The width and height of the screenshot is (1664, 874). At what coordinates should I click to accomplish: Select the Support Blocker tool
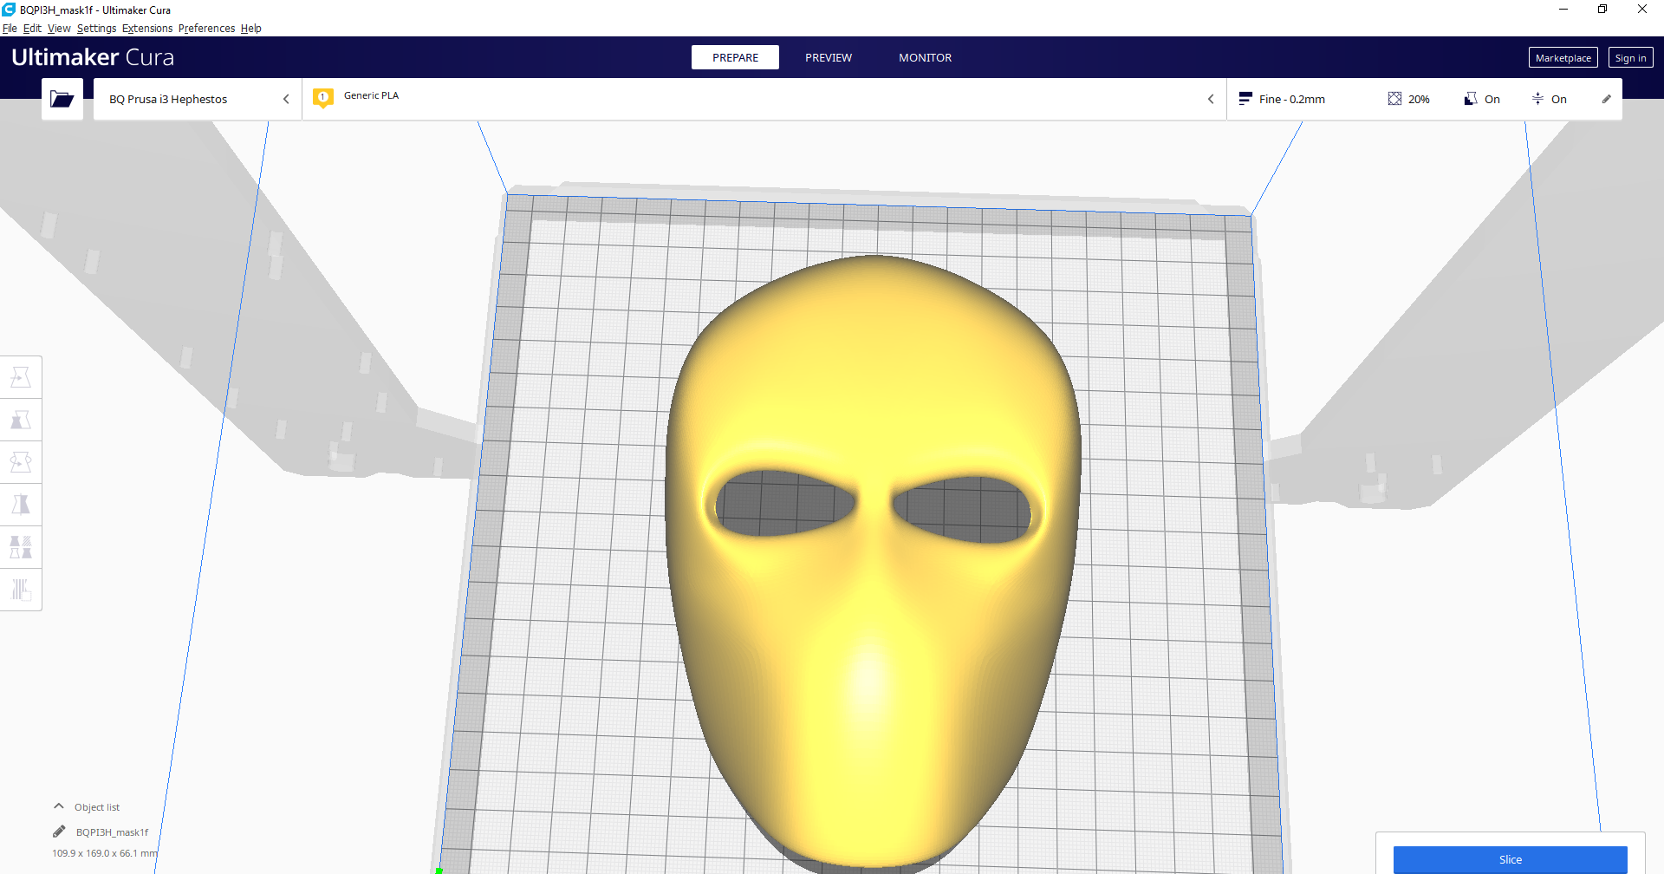pyautogui.click(x=21, y=590)
